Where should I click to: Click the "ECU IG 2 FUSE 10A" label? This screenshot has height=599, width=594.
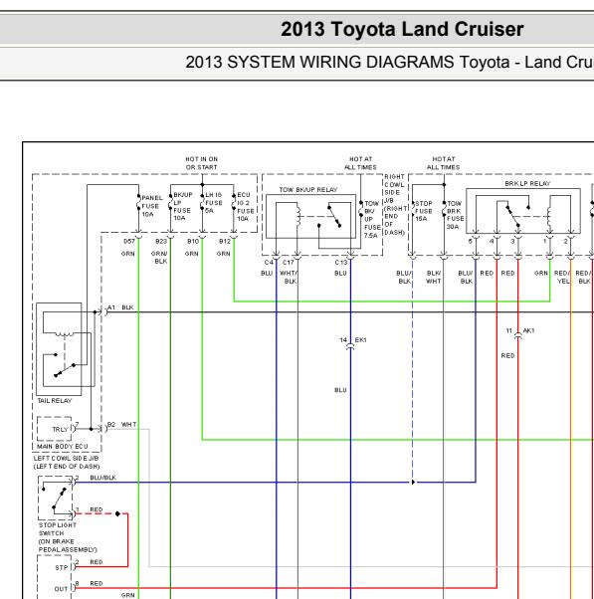point(245,207)
